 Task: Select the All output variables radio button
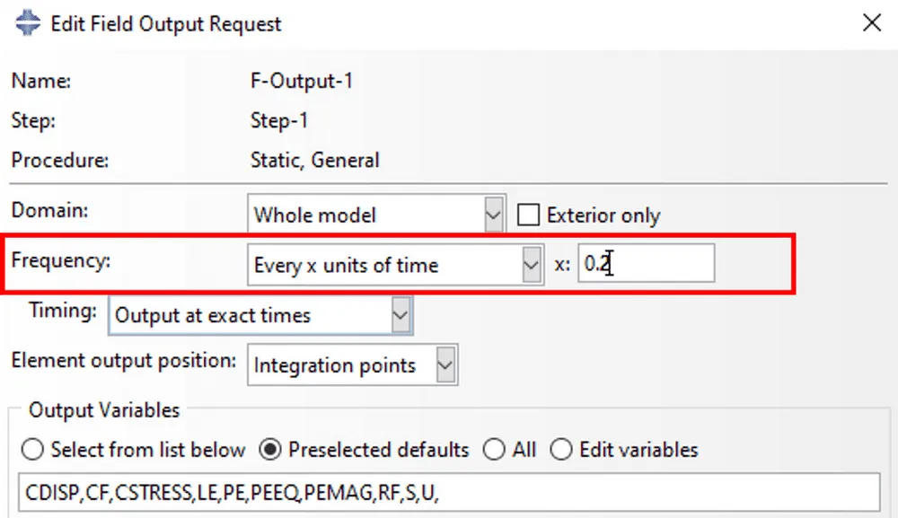[x=493, y=450]
